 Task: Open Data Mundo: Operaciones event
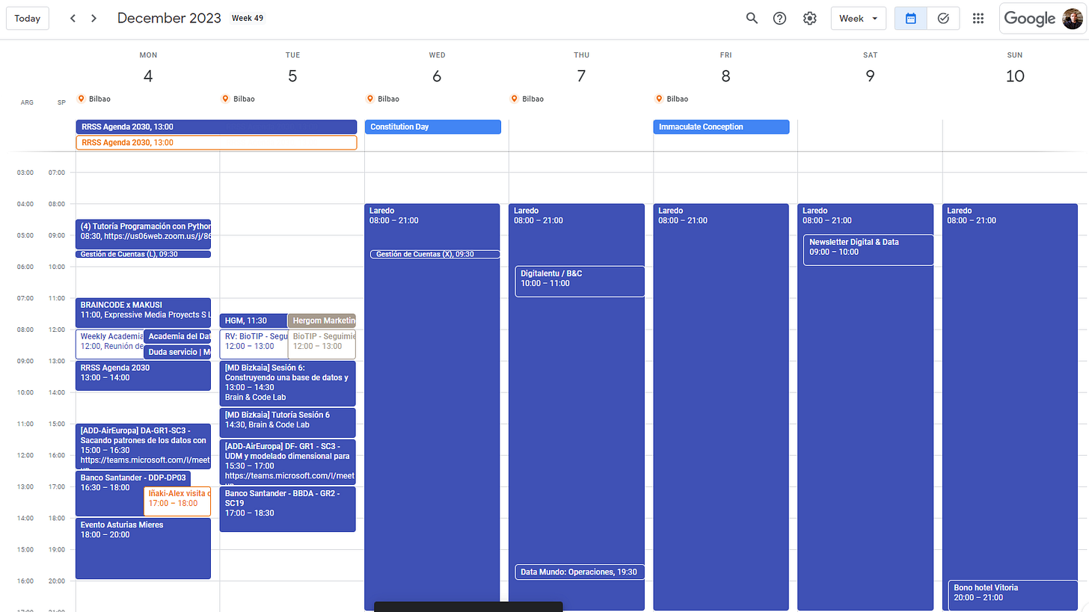tap(580, 572)
